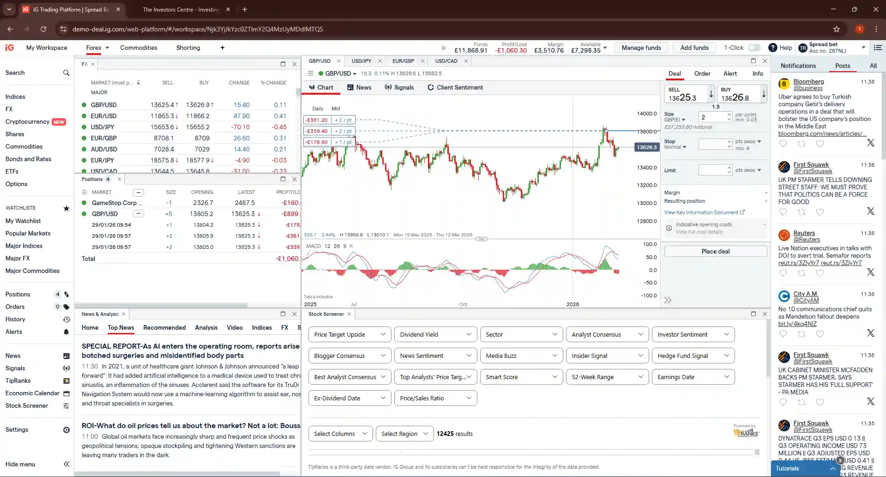View trading History via the clock icon

click(x=66, y=319)
